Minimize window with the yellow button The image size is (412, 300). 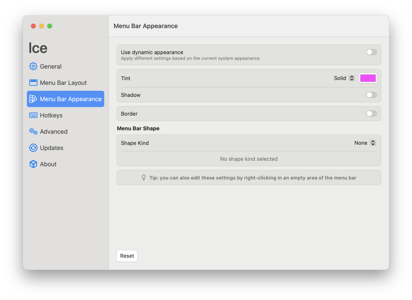point(42,26)
